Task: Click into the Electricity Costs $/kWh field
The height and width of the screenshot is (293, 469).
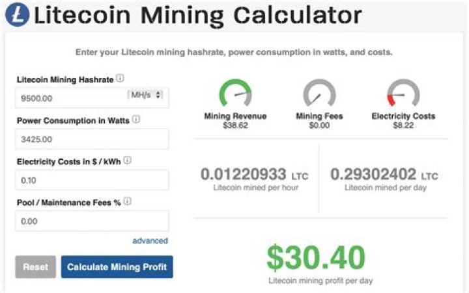Action: (92, 179)
